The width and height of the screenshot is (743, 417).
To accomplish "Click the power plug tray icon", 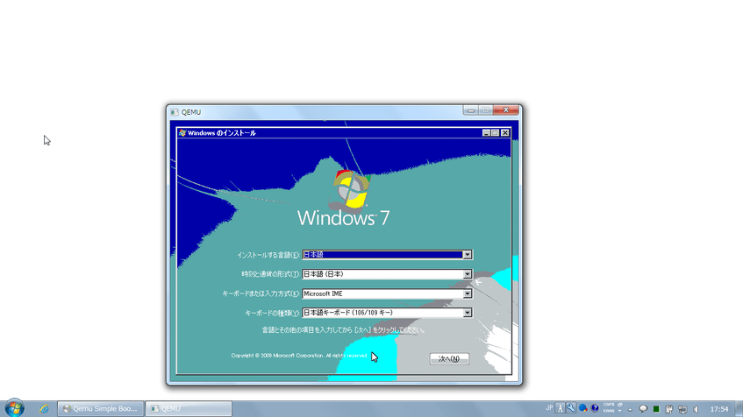I will pyautogui.click(x=669, y=409).
